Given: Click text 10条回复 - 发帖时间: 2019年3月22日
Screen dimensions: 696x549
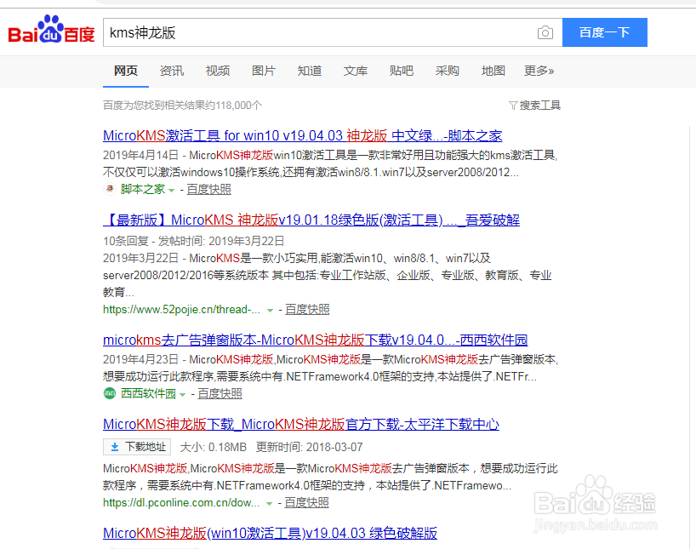Looking at the screenshot, I should click(x=193, y=241).
